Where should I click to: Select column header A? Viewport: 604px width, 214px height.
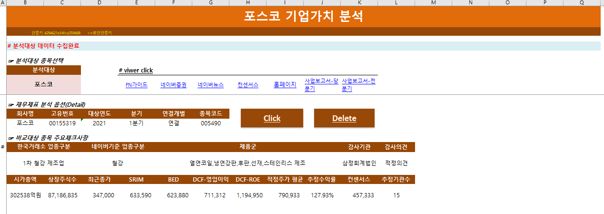[3, 3]
